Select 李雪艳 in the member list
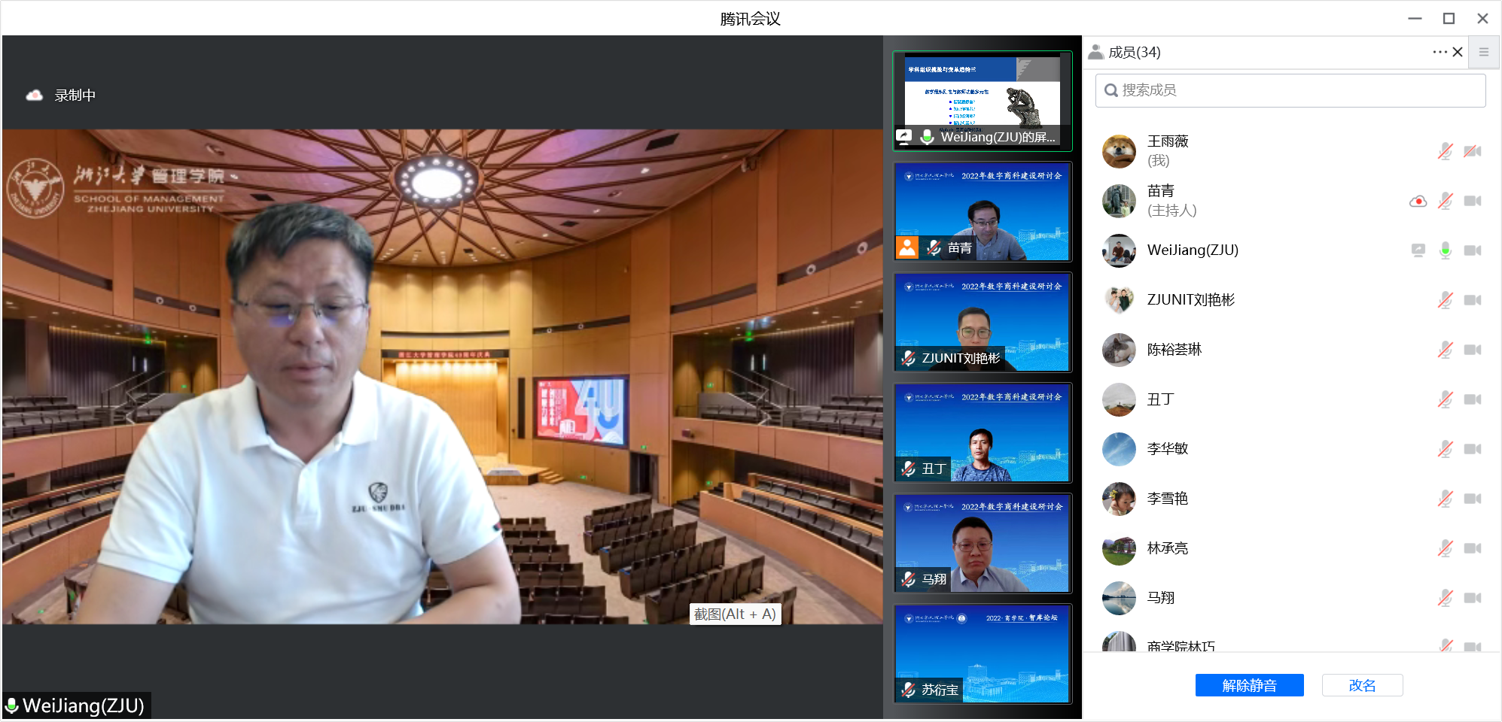 pyautogui.click(x=1167, y=499)
